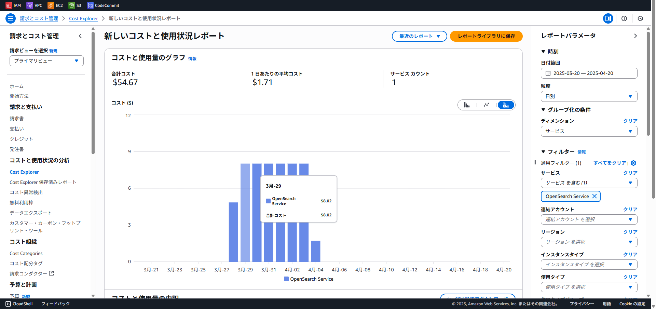The height and width of the screenshot is (309, 656).
Task: Clear the 使用タイプ filter
Action: pyautogui.click(x=630, y=277)
